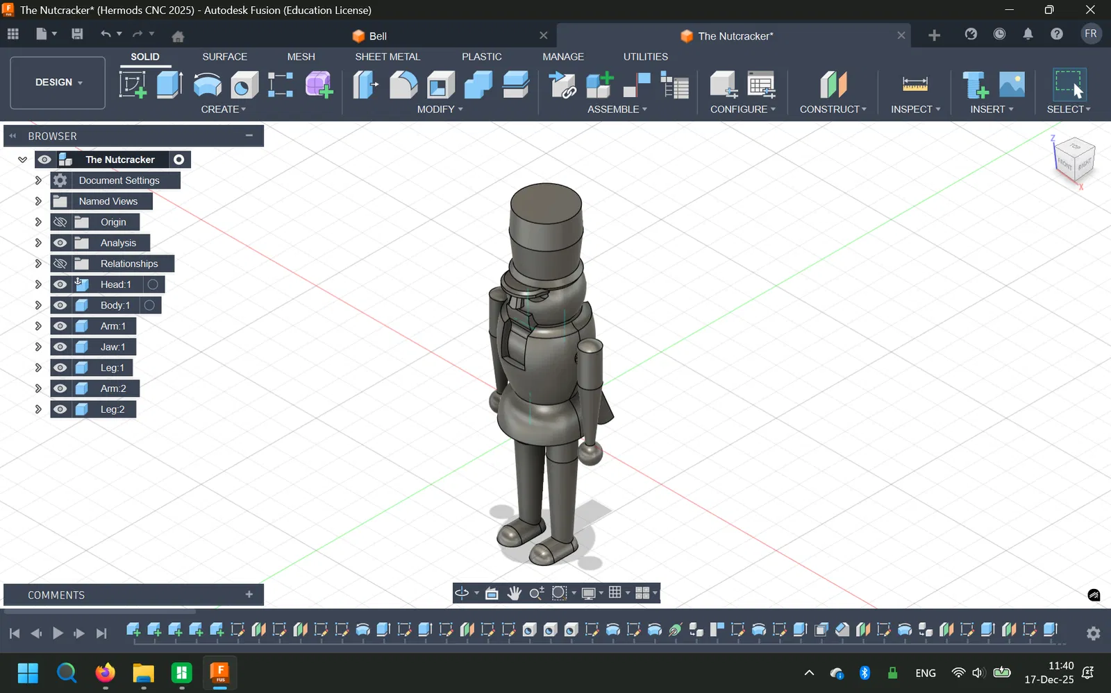Click the Extrude tool icon
Viewport: 1111px width, 693px height.
tap(169, 85)
